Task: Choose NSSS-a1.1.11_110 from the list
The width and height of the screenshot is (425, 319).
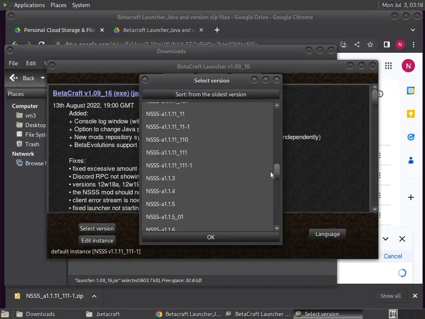Action: tap(208, 140)
